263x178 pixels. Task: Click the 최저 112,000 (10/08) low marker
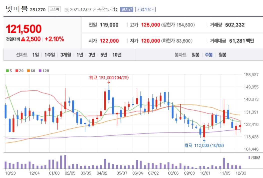coord(204,145)
